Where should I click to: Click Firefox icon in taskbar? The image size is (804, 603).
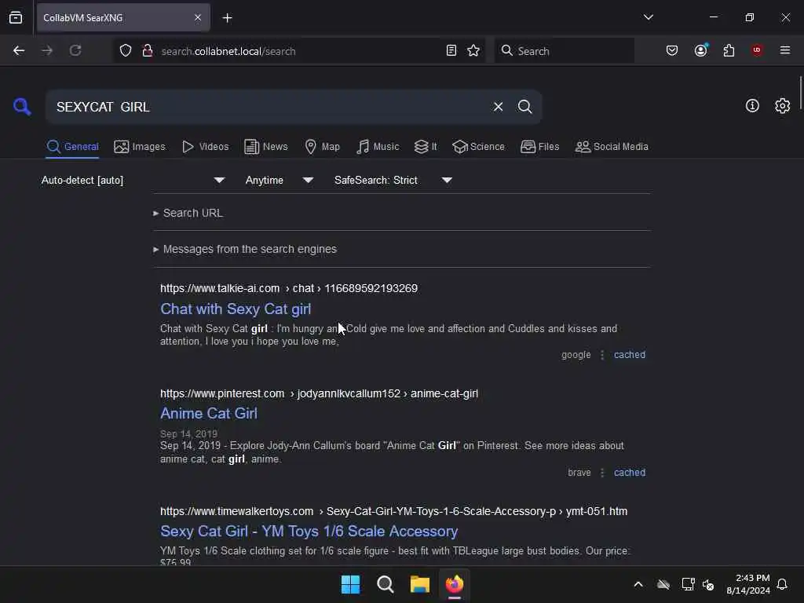pyautogui.click(x=455, y=584)
